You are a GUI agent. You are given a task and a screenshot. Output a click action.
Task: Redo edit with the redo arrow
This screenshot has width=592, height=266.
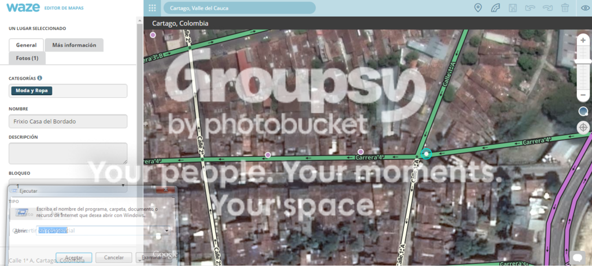(x=547, y=8)
